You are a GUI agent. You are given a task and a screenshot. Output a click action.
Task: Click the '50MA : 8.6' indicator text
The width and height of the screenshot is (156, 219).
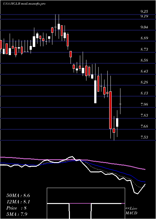coord(18,196)
